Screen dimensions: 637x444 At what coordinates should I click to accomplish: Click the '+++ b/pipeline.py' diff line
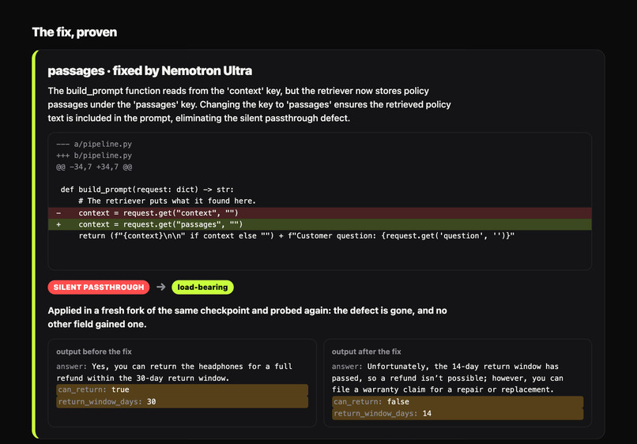click(94, 155)
